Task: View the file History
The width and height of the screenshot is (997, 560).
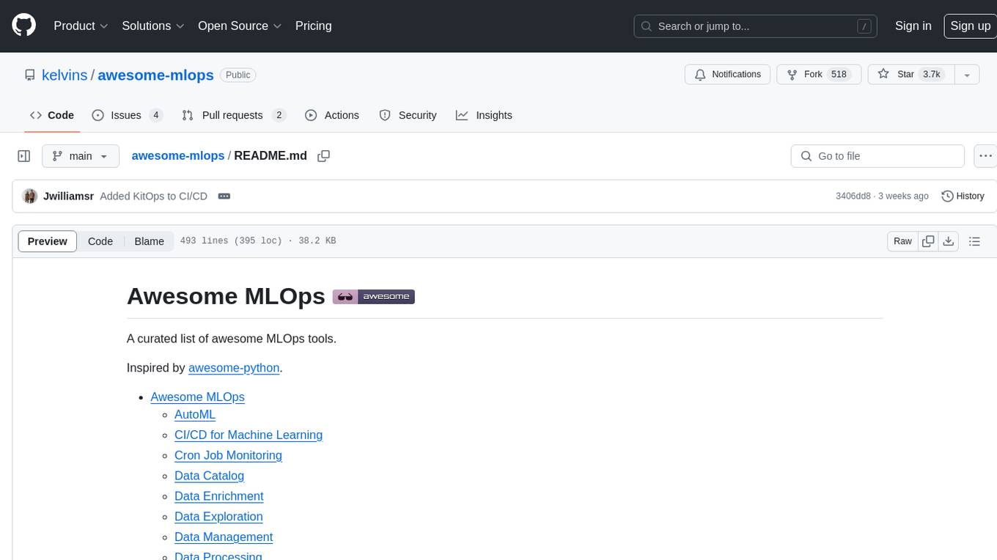Action: point(963,196)
